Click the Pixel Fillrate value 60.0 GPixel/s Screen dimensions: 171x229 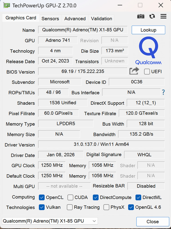point(58,113)
